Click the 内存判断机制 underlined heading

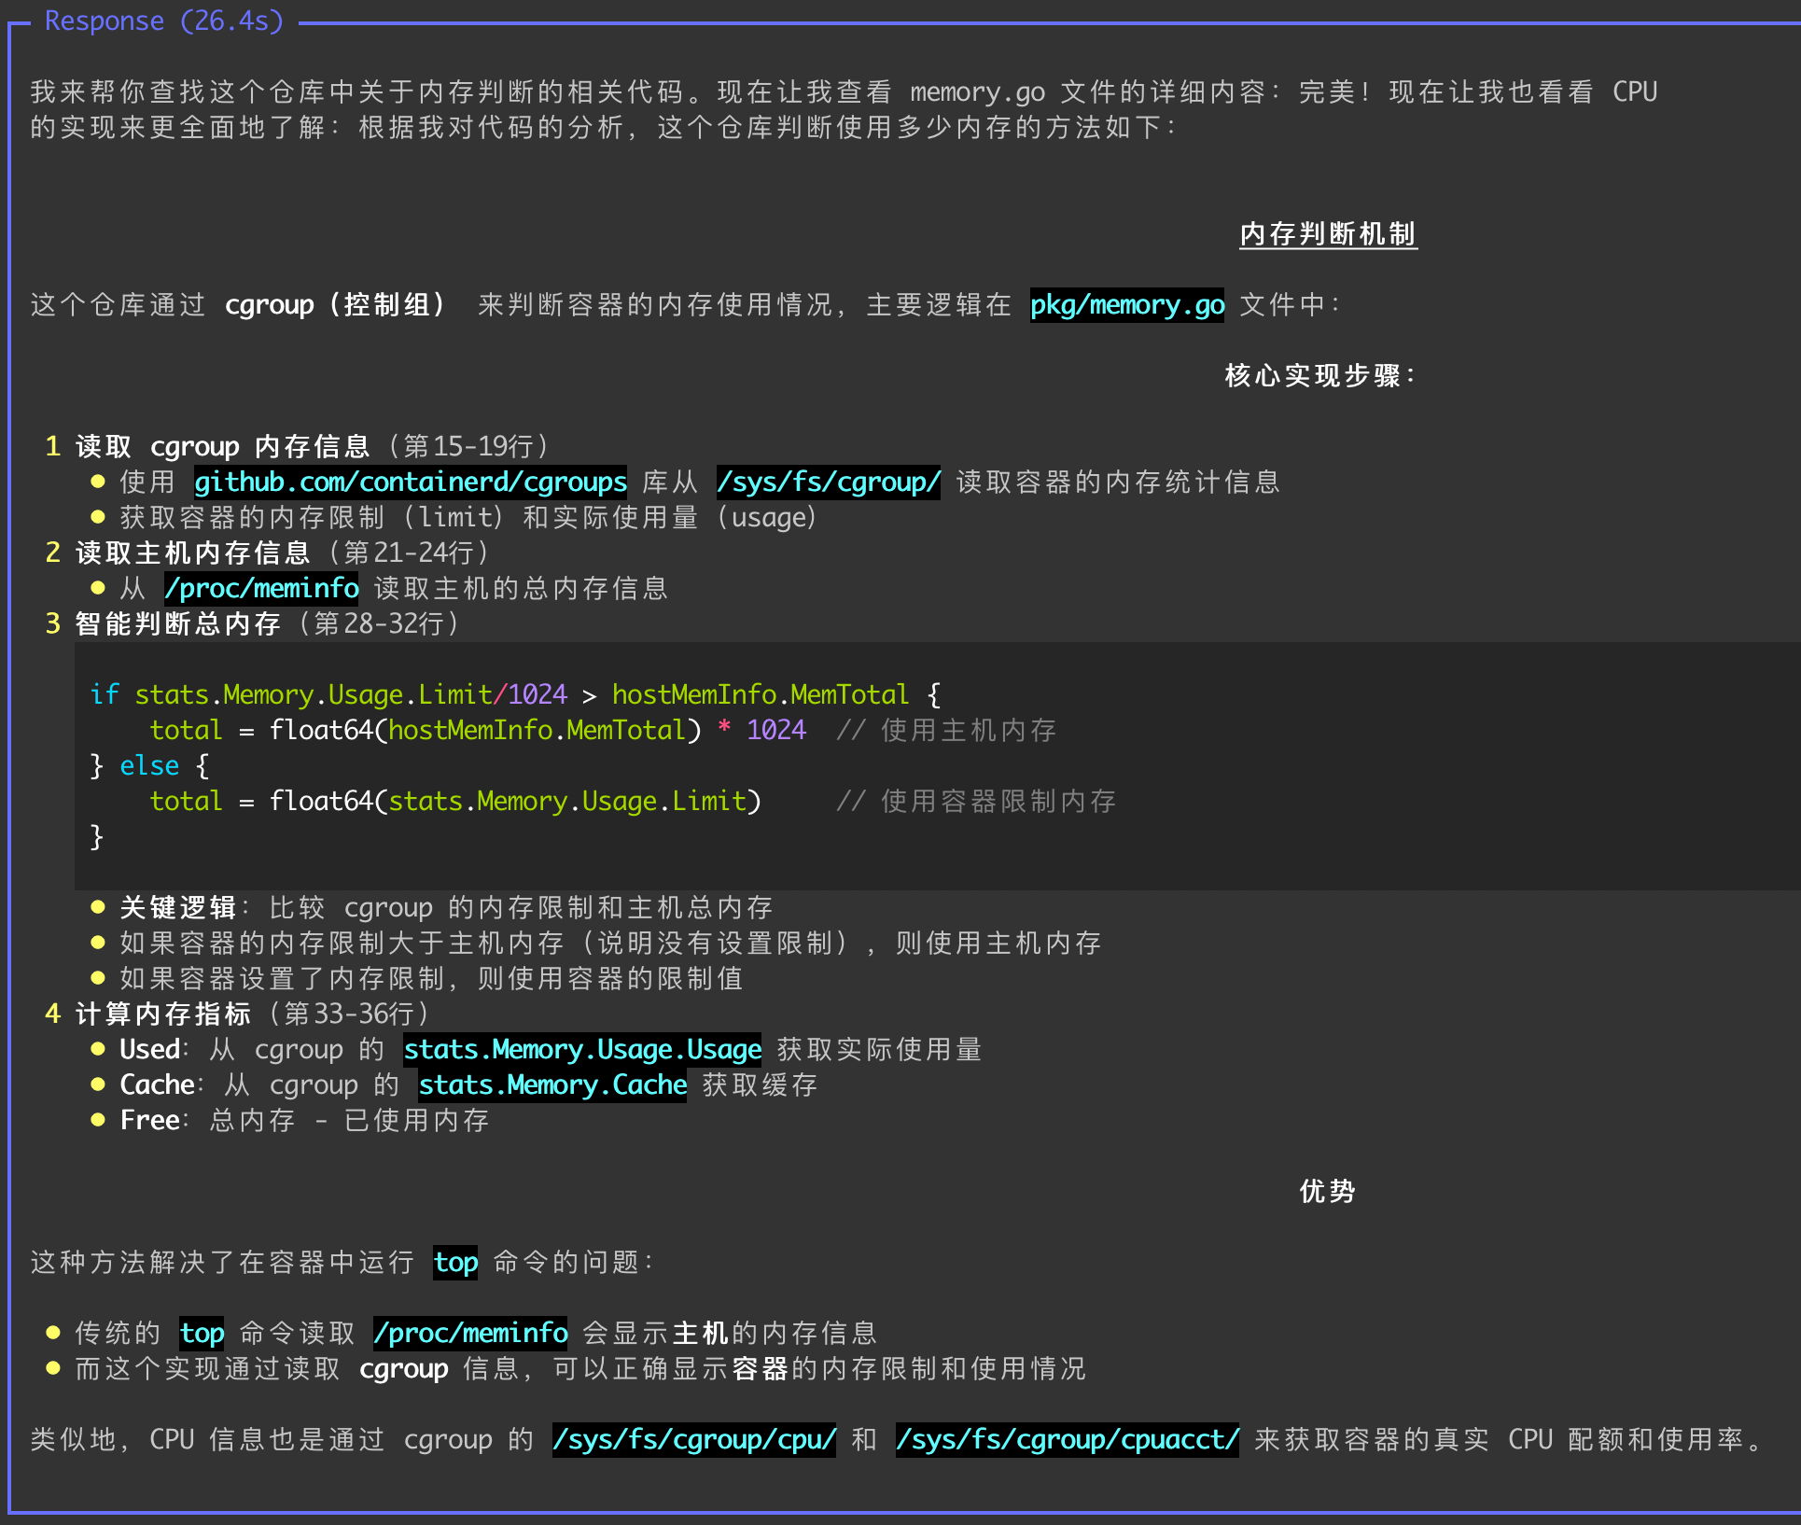click(1327, 234)
